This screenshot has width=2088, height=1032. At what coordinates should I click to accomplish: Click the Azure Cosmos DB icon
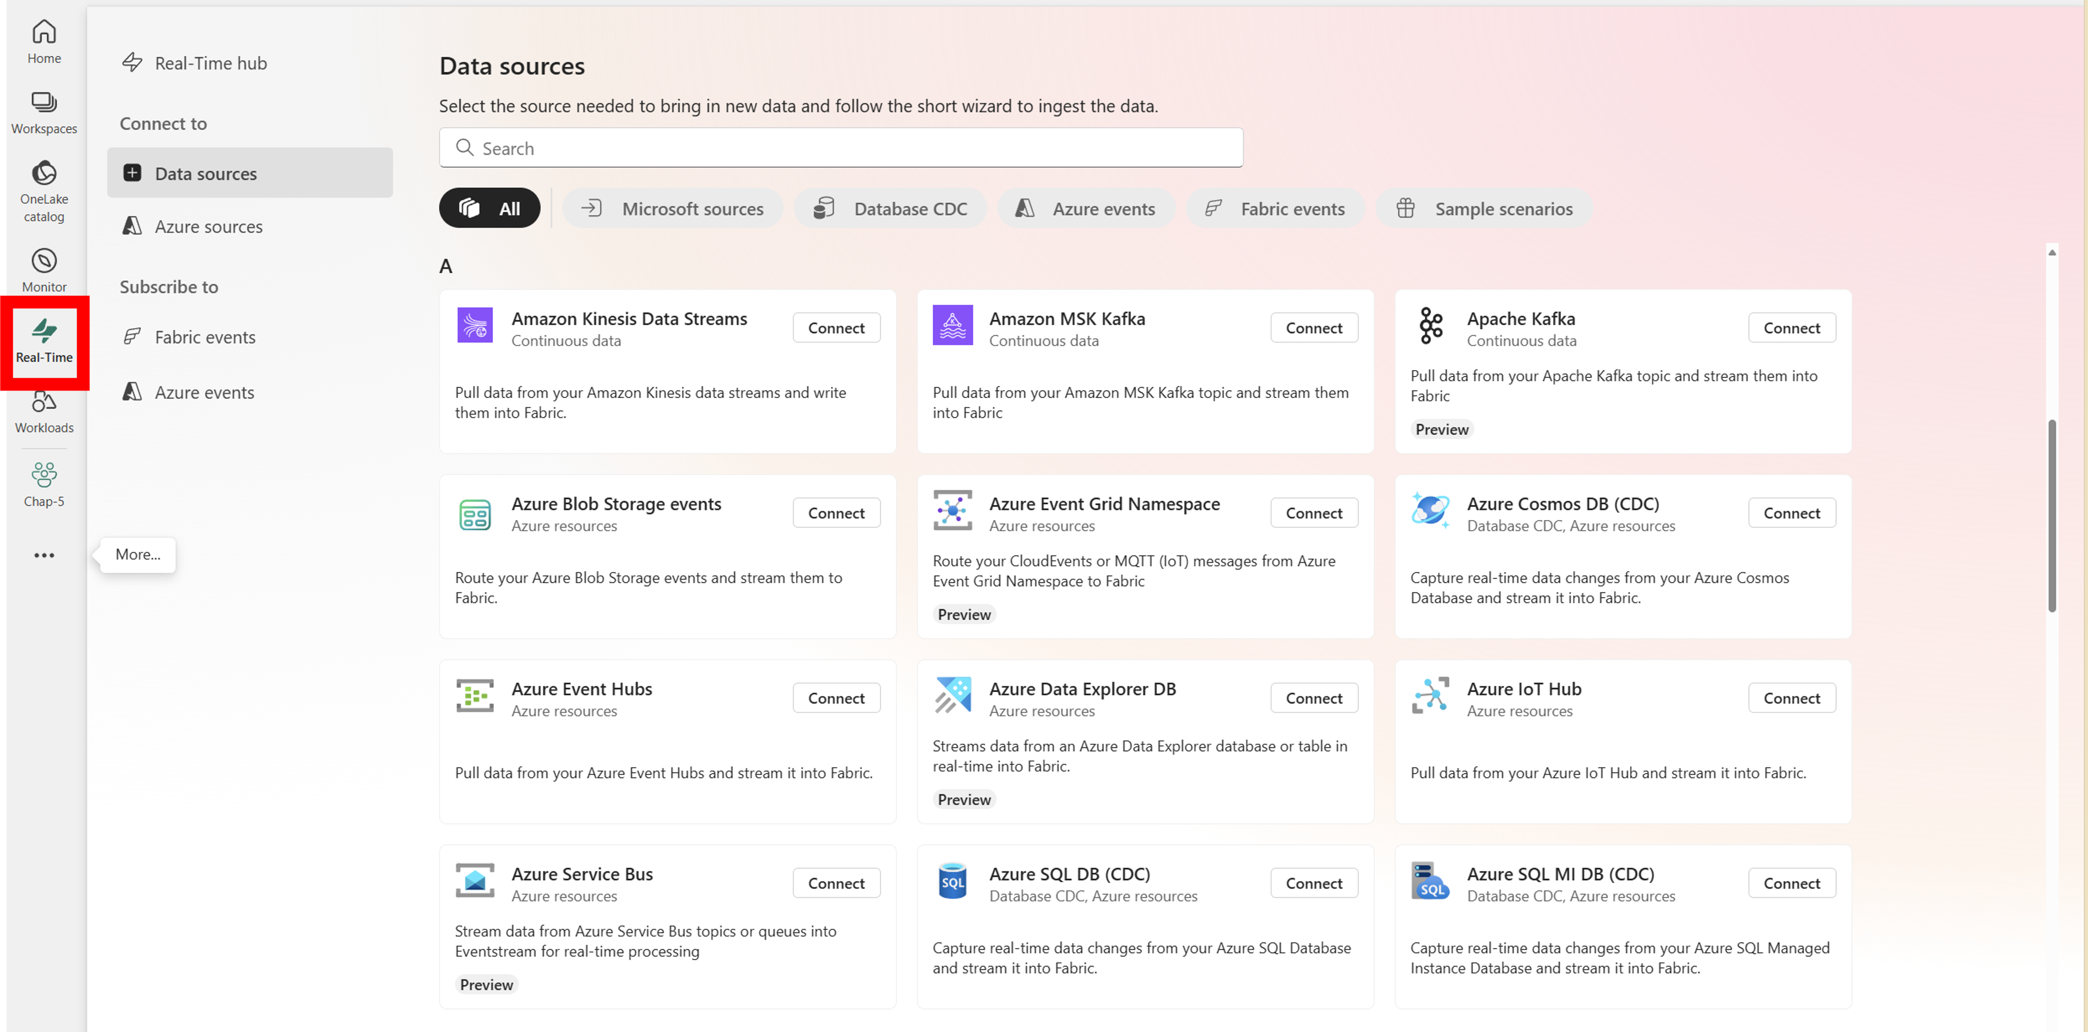pyautogui.click(x=1430, y=511)
